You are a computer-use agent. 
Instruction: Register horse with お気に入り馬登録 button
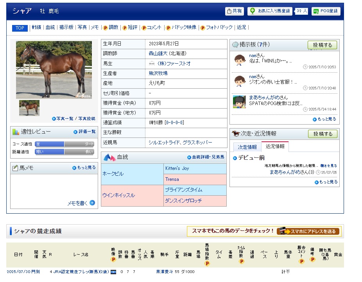[270, 11]
